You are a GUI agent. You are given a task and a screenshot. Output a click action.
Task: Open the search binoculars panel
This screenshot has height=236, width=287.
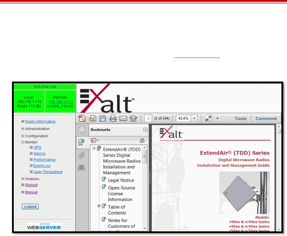point(82,167)
